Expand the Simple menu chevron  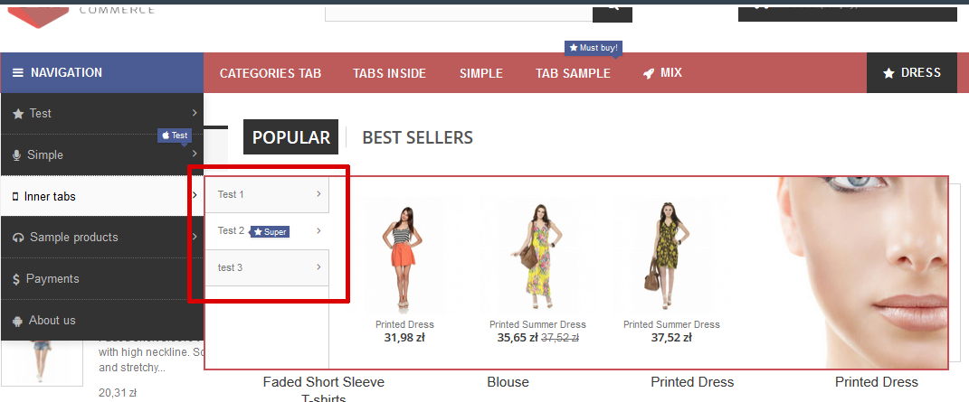click(194, 153)
